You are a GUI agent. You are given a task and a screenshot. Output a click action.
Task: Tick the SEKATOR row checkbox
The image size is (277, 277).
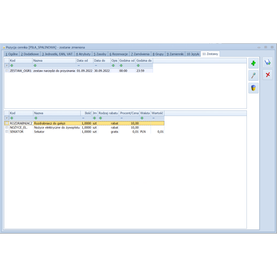(7, 132)
